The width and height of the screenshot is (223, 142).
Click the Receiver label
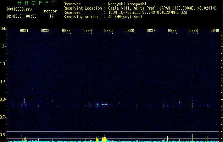72,12
